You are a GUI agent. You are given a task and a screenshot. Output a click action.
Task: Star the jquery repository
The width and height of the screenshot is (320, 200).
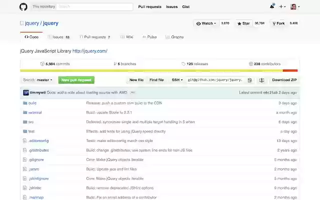coord(243,23)
